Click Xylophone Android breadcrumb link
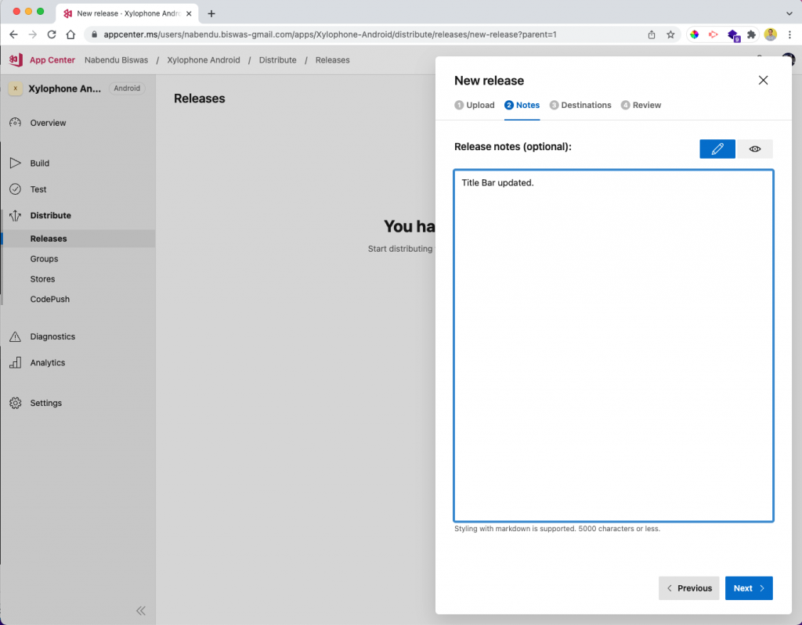This screenshot has height=625, width=802. (x=204, y=59)
